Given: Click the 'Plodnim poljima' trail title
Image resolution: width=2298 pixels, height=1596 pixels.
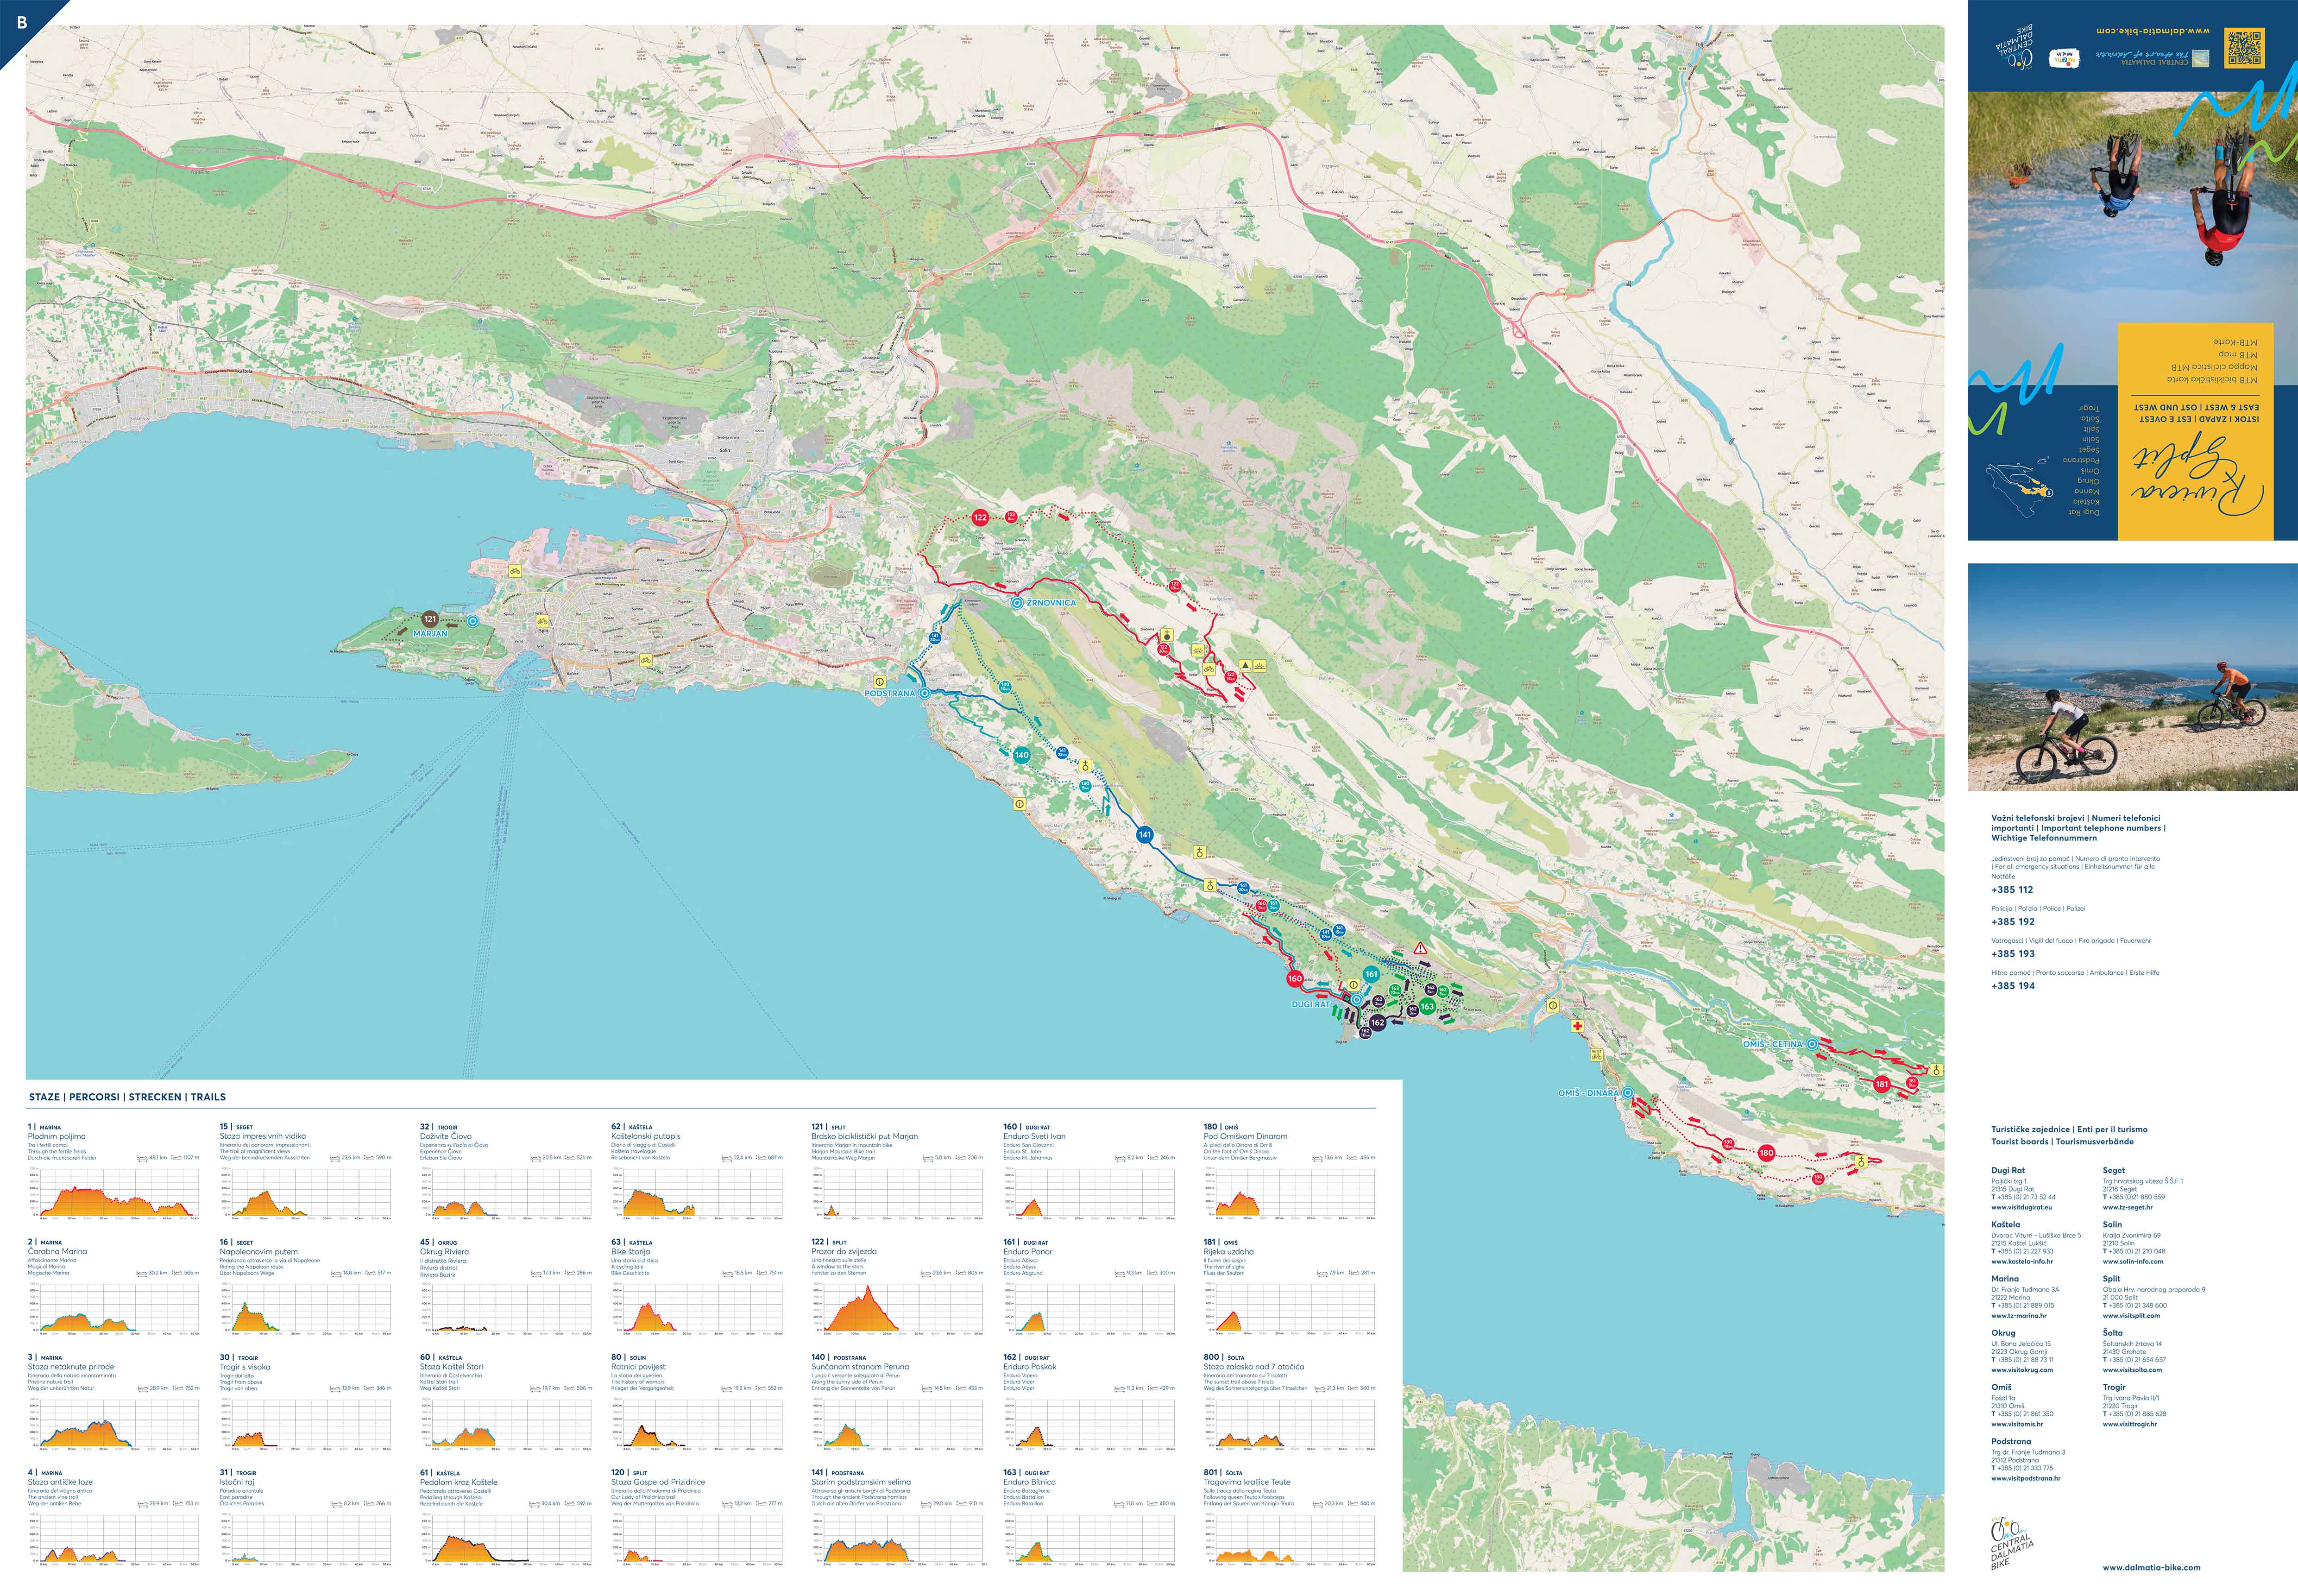Looking at the screenshot, I should 57,1136.
